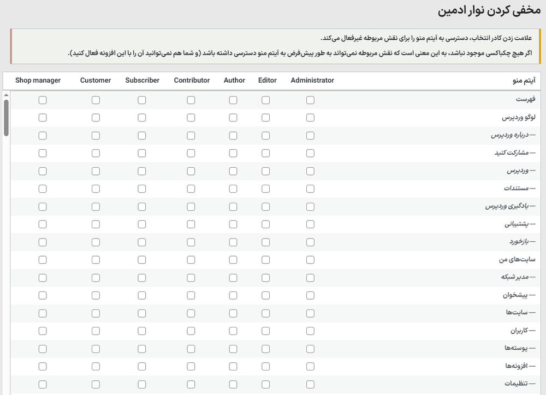The image size is (546, 395).
Task: Click the scrollbar up arrow
Action: (x=6, y=94)
